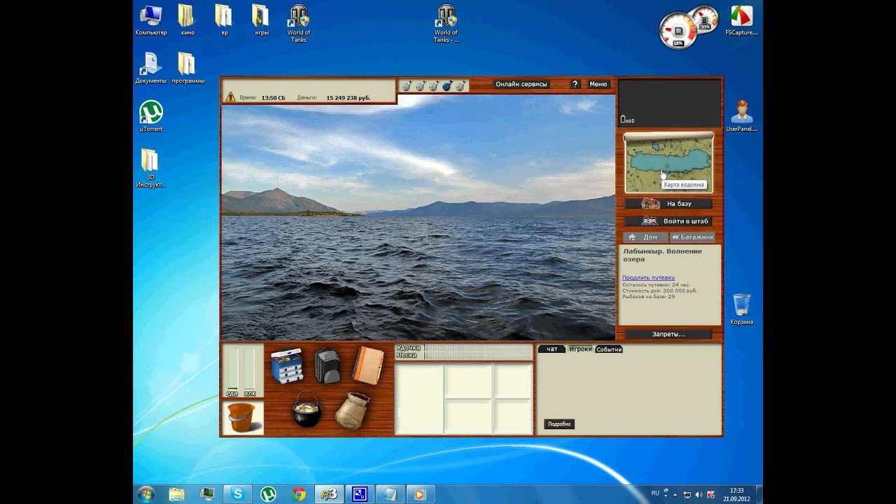
Task: Open the Меню button
Action: tap(598, 84)
